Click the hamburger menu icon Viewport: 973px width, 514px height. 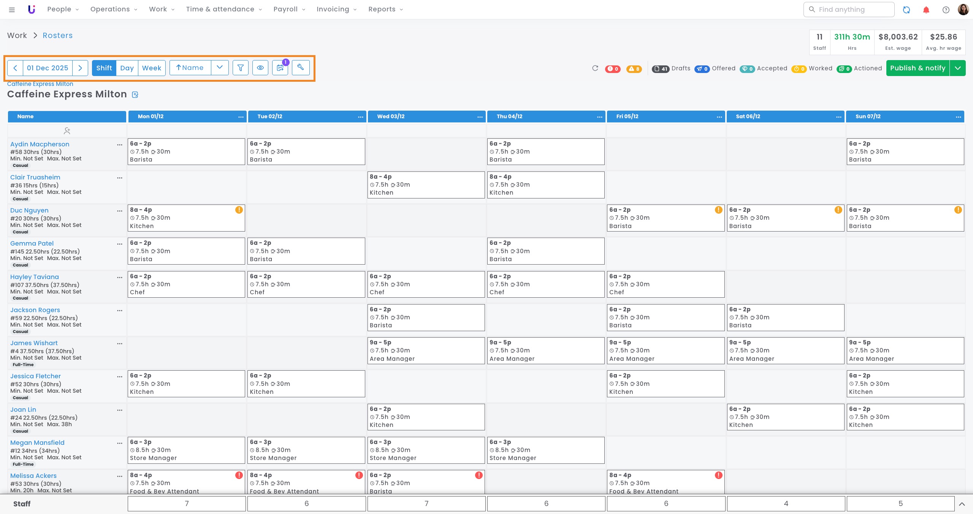click(x=12, y=10)
